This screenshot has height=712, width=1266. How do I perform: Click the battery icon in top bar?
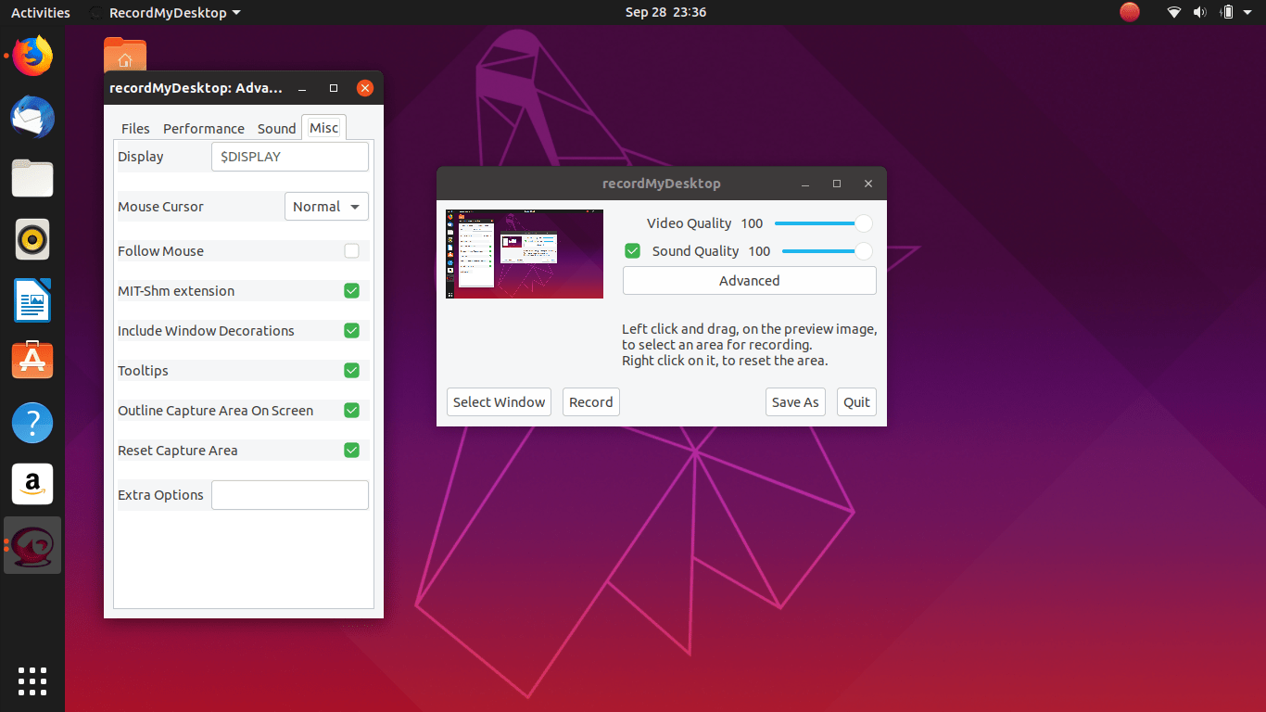[x=1228, y=12]
